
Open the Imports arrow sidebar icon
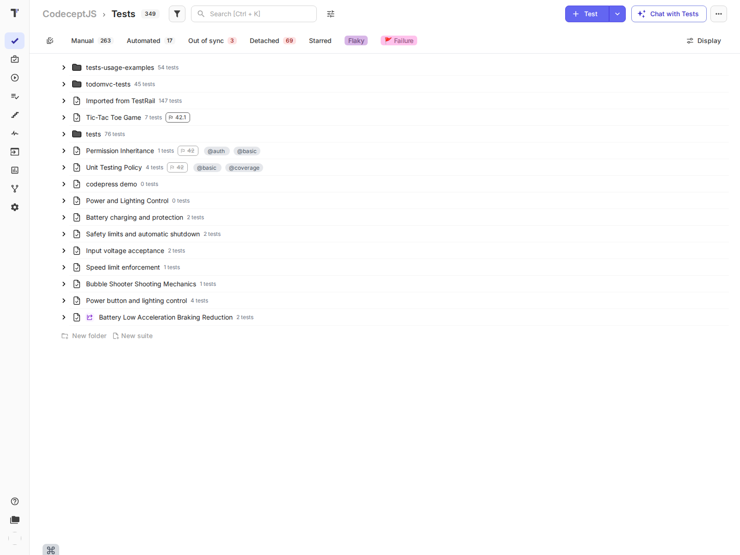(x=15, y=152)
